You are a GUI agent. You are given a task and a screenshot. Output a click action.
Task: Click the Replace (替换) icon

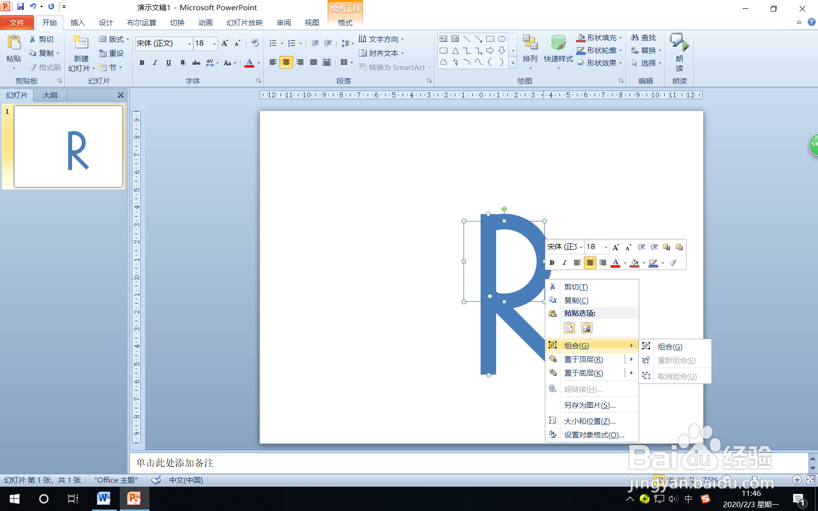[x=634, y=50]
